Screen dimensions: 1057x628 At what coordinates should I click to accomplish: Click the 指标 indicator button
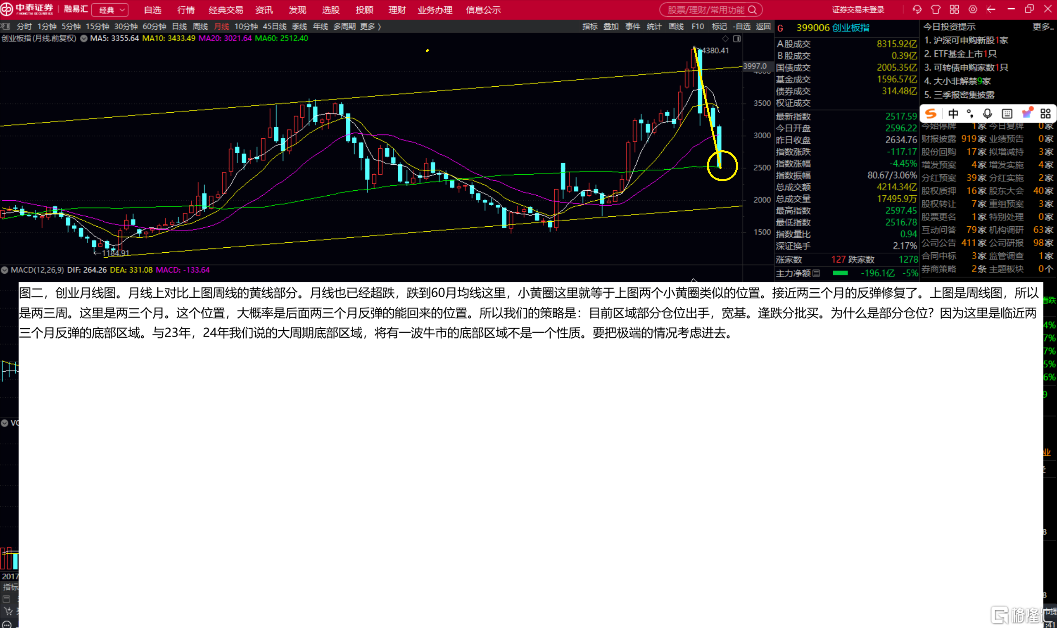pos(590,26)
